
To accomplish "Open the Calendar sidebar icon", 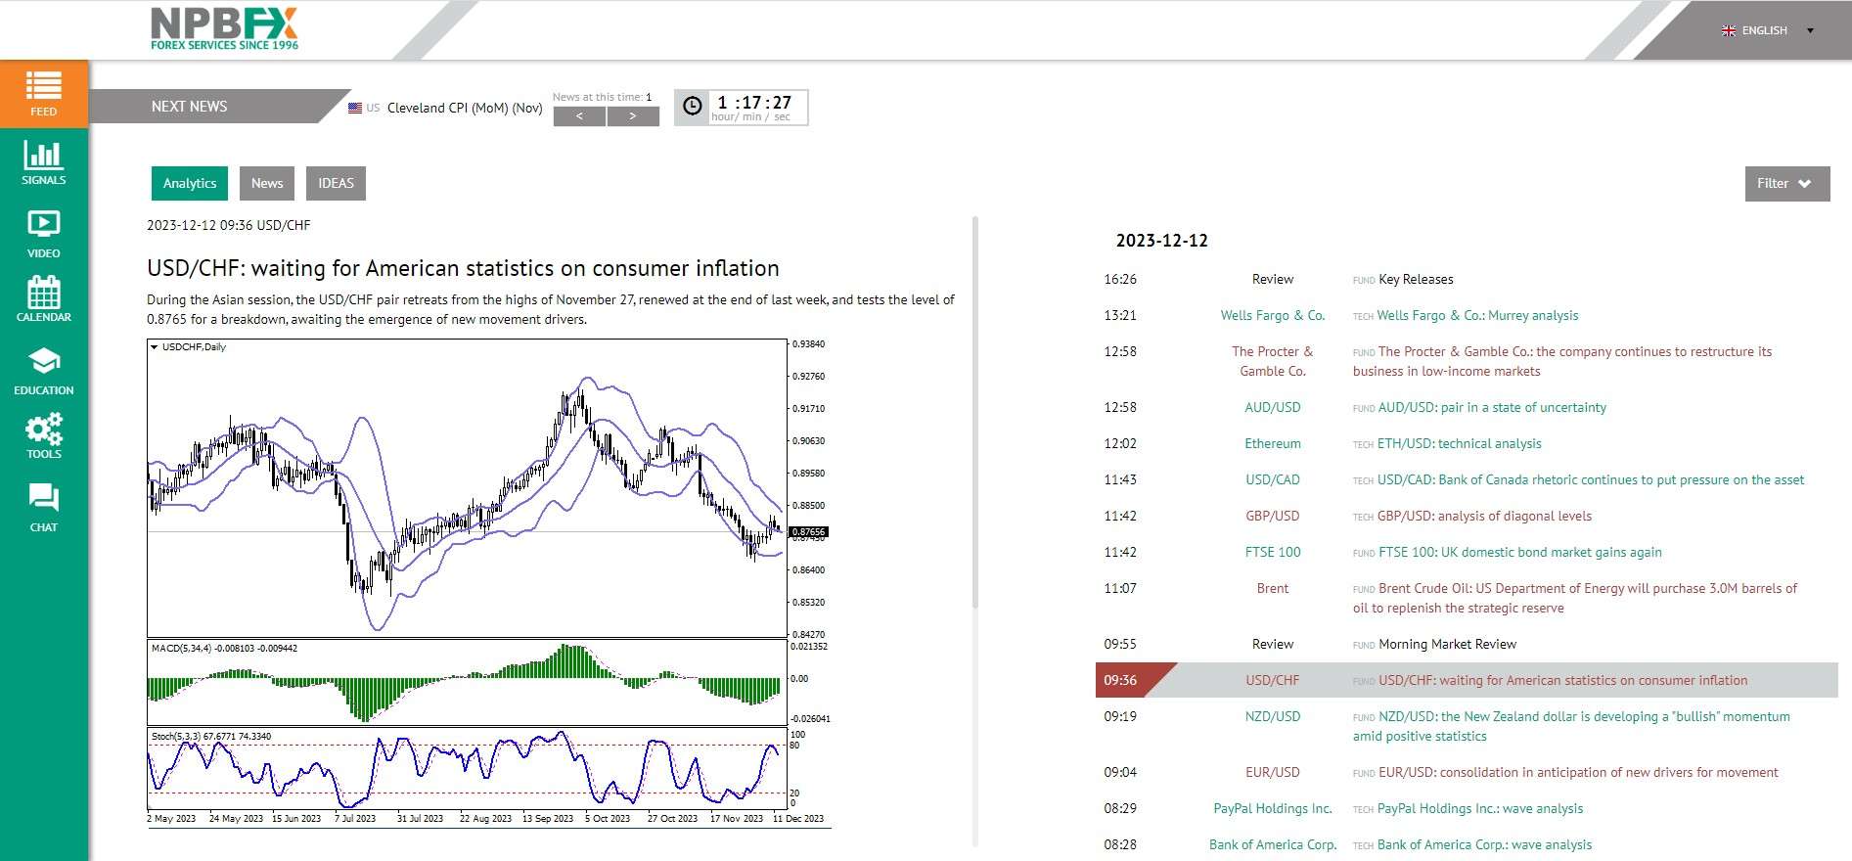I will pyautogui.click(x=44, y=298).
